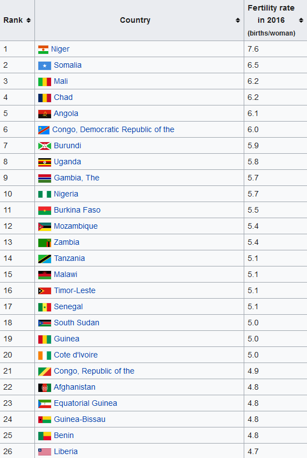
Task: Open the Equatorial Guinea country link
Action: coord(85,403)
